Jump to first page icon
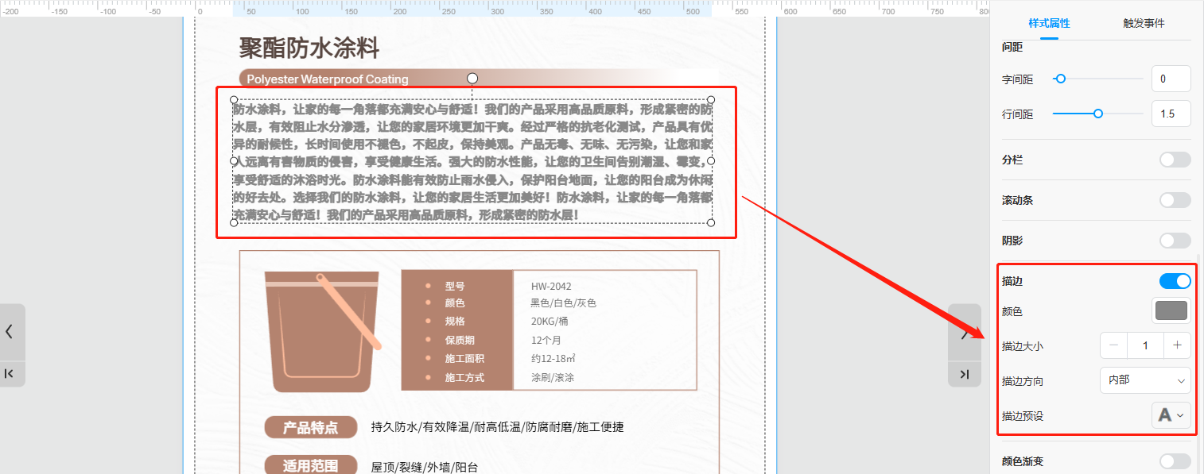Screen dimensions: 1204x474 tap(10, 373)
